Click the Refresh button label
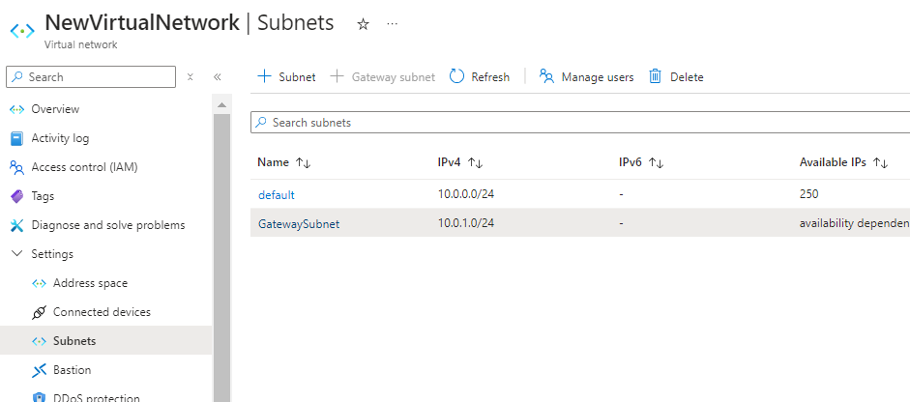Viewport: 910px width, 402px height. [490, 77]
